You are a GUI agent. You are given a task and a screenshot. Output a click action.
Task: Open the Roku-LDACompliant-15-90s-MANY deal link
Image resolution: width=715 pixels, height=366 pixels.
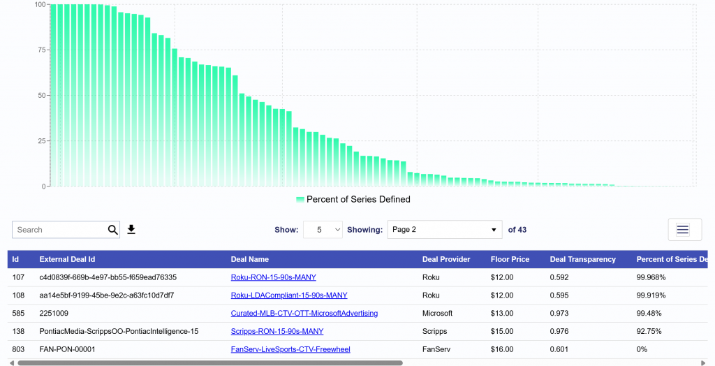coord(289,295)
